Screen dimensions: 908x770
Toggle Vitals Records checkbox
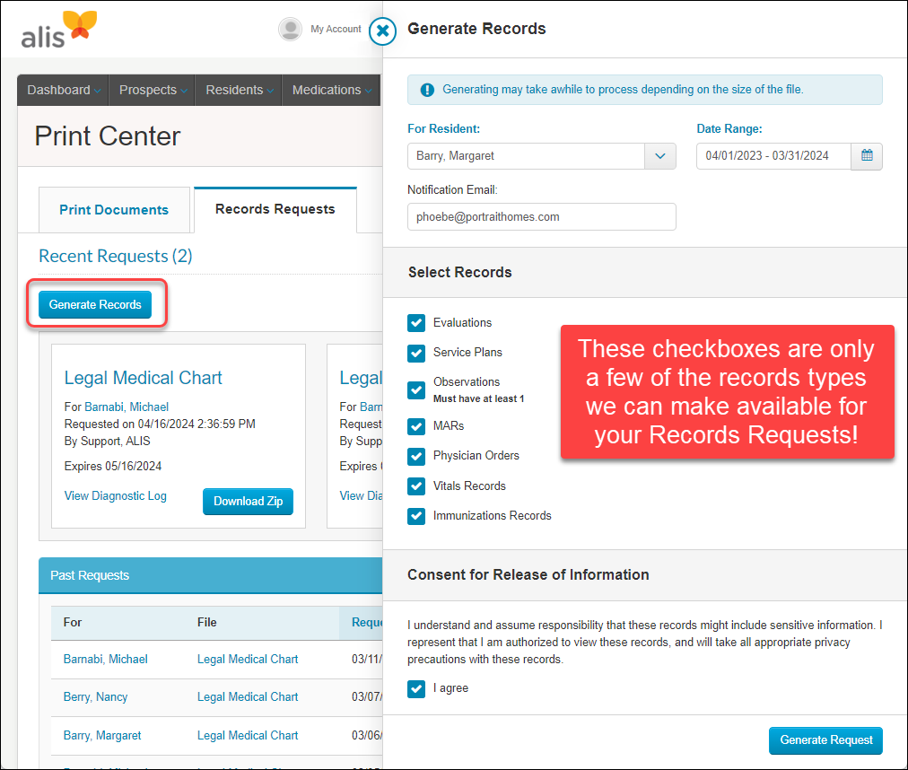pos(415,486)
